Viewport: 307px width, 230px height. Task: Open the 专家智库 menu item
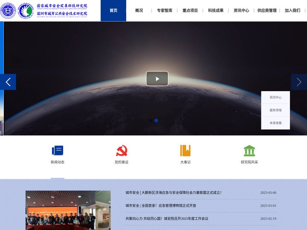165,11
